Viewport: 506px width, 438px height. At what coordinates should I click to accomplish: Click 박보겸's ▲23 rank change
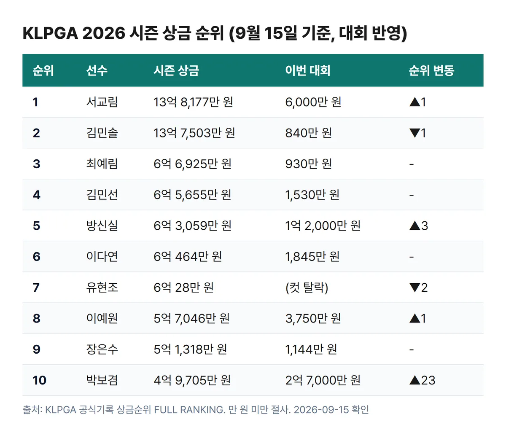click(422, 380)
